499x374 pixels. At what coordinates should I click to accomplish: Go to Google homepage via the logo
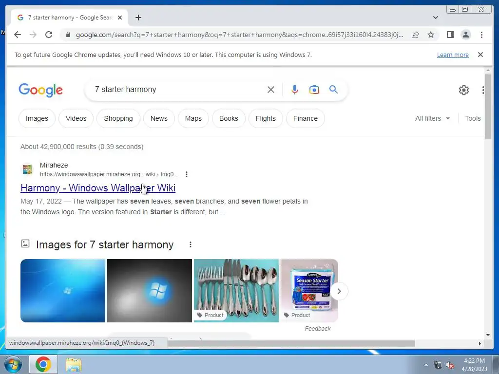41,90
